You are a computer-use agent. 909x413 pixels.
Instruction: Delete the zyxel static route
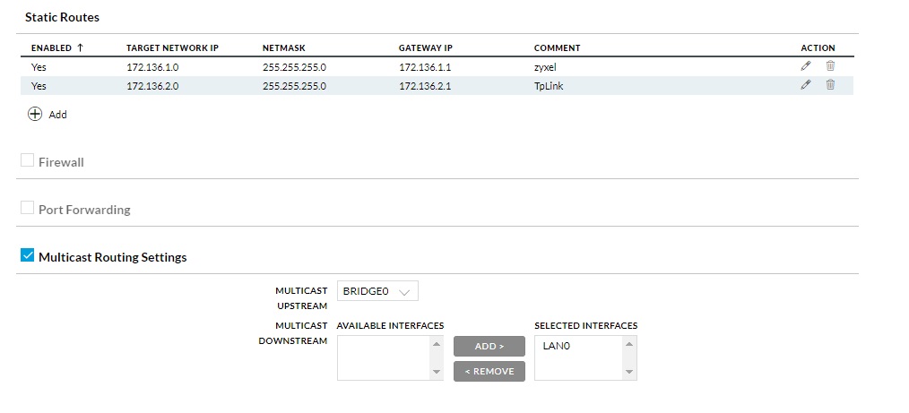[830, 66]
